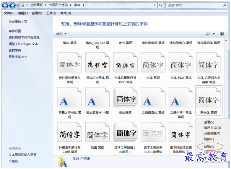231x169 pixels.
Task: Select the 宋体 常规 font icon
Action: [153, 62]
